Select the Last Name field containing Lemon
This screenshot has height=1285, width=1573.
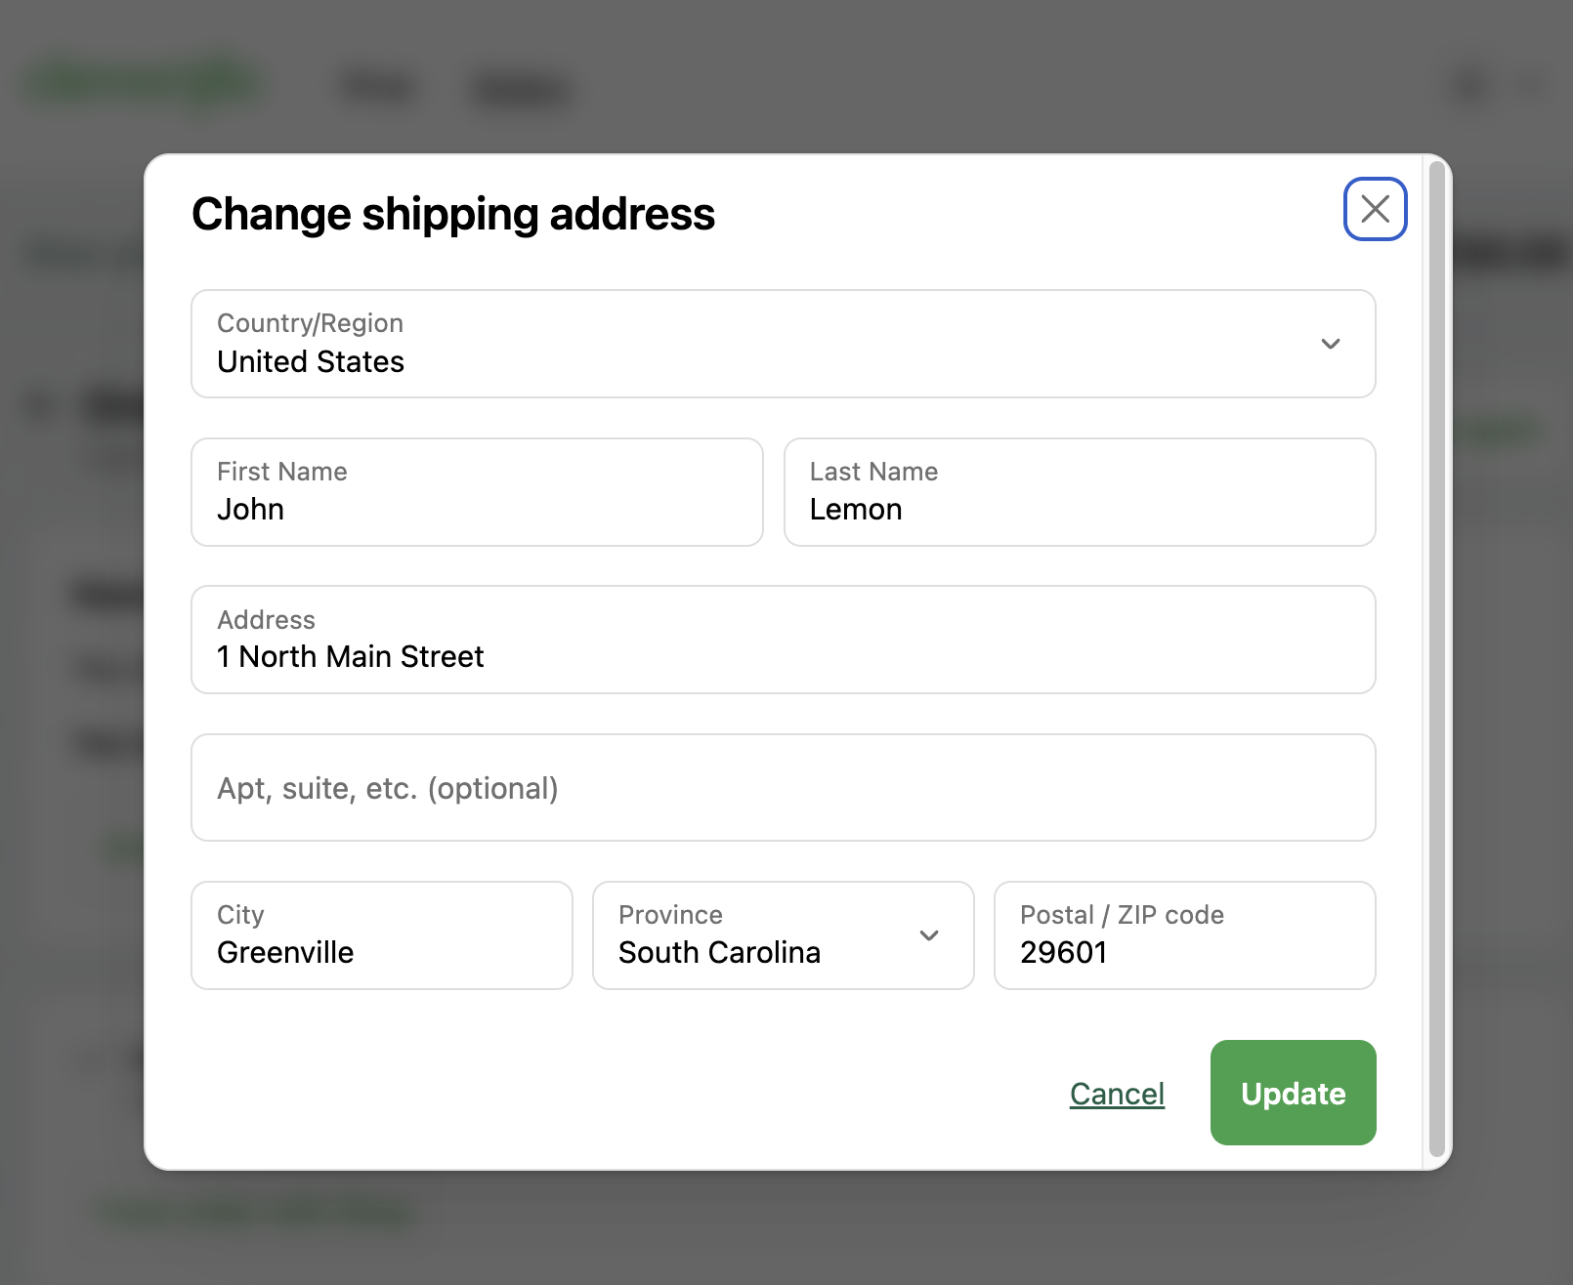click(x=1078, y=493)
